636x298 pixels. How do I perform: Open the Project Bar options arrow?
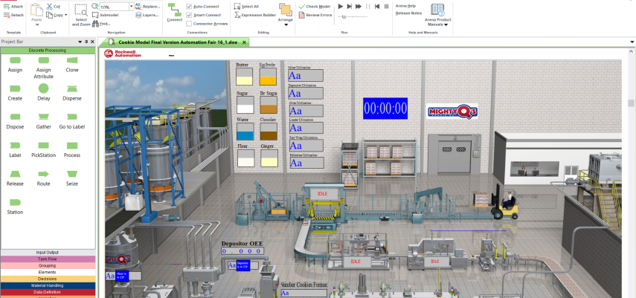pyautogui.click(x=80, y=42)
